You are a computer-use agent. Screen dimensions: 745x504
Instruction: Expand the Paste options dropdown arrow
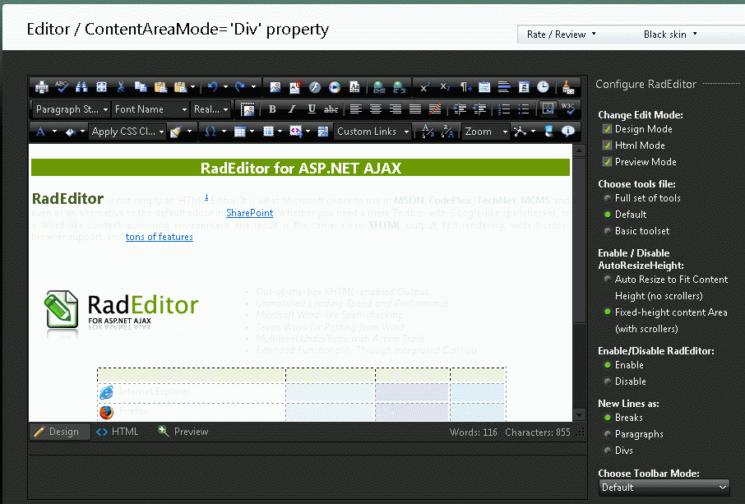(x=193, y=87)
